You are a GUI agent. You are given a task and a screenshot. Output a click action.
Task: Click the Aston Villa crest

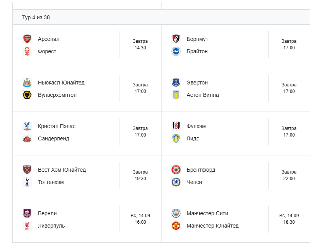point(176,95)
